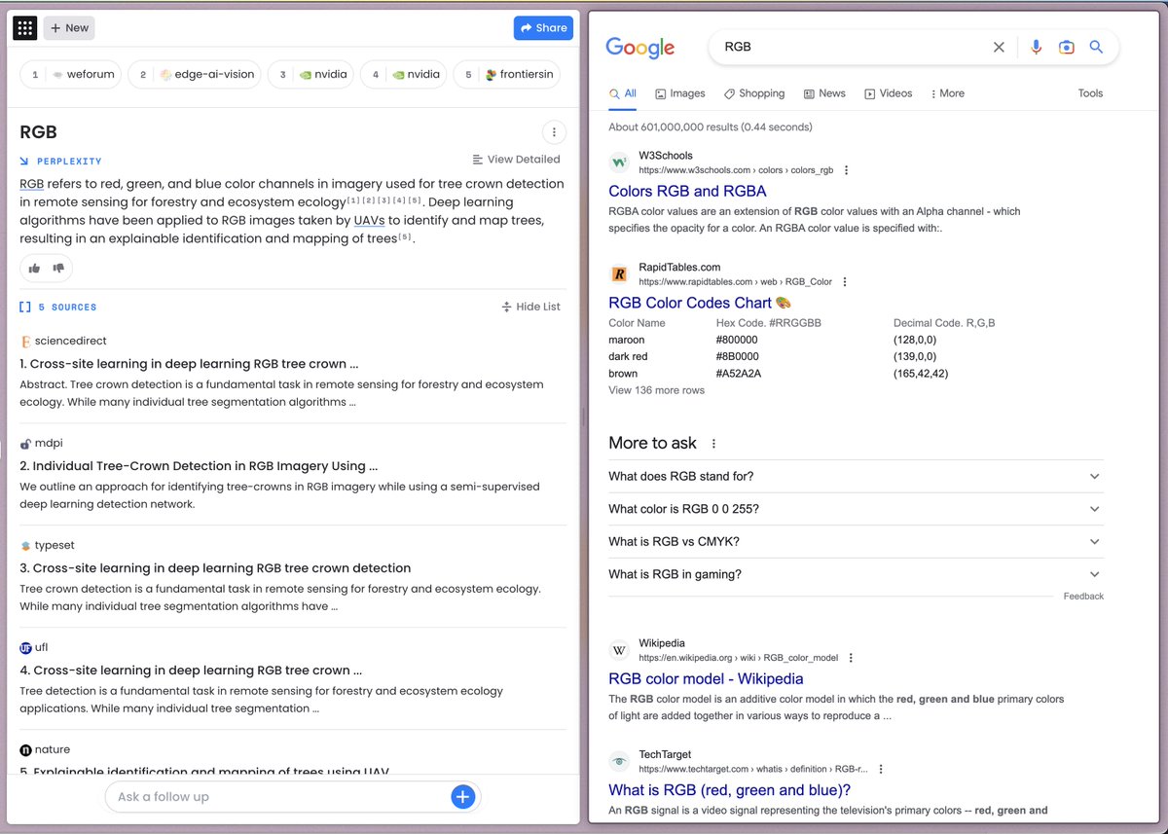Open Colors RGB and RGBA result

[x=687, y=192]
